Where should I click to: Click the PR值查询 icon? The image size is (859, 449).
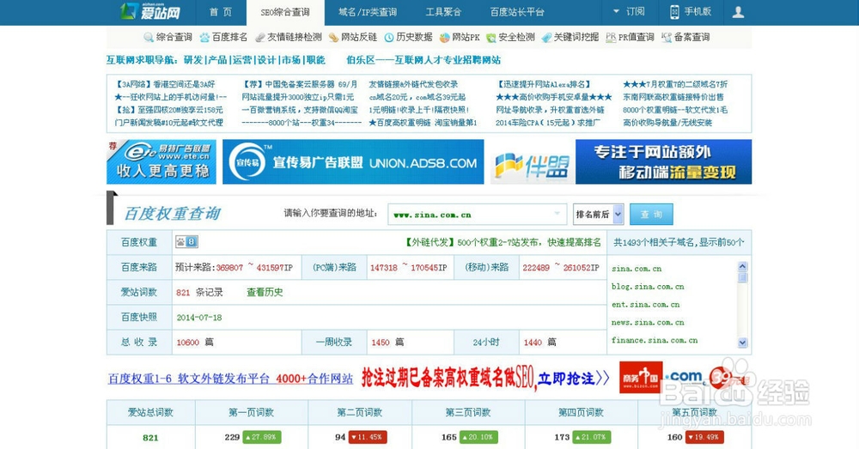pos(611,37)
